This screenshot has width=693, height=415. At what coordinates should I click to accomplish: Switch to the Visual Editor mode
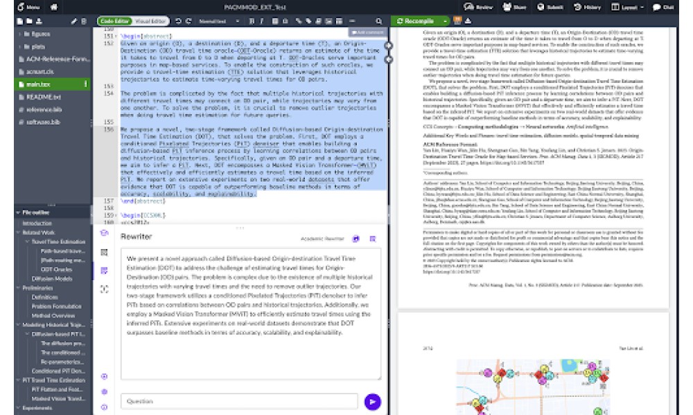click(150, 21)
